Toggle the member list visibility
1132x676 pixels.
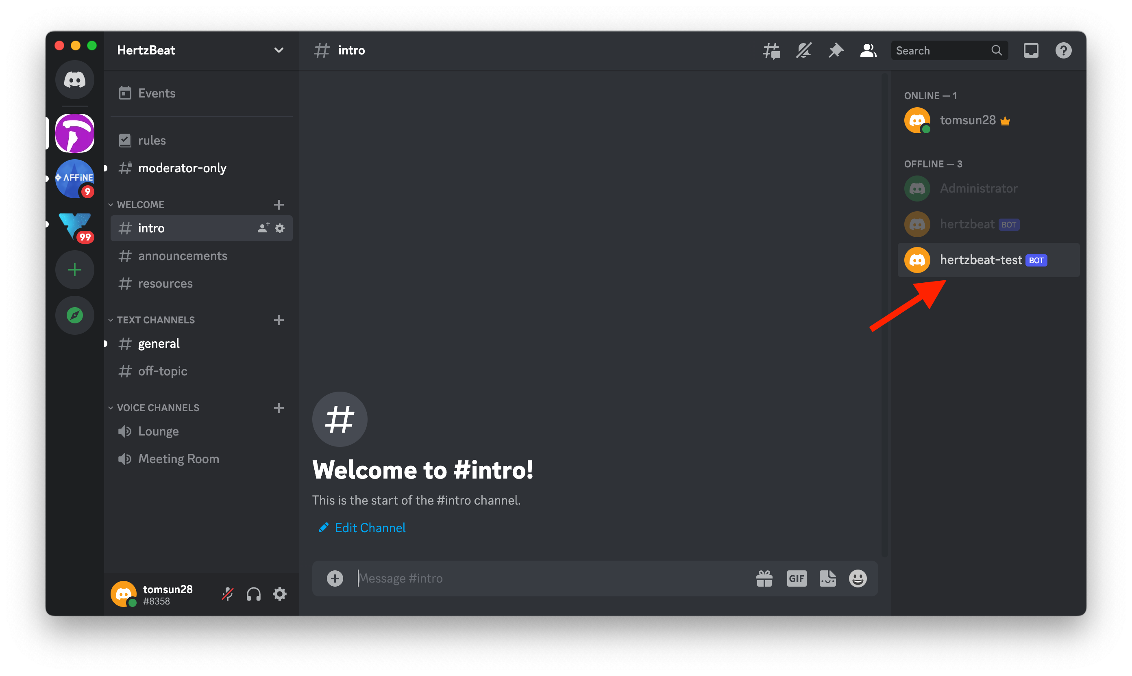[868, 50]
